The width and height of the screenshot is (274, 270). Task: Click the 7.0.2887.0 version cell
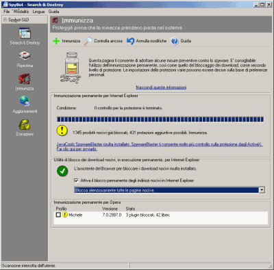(x=112, y=215)
